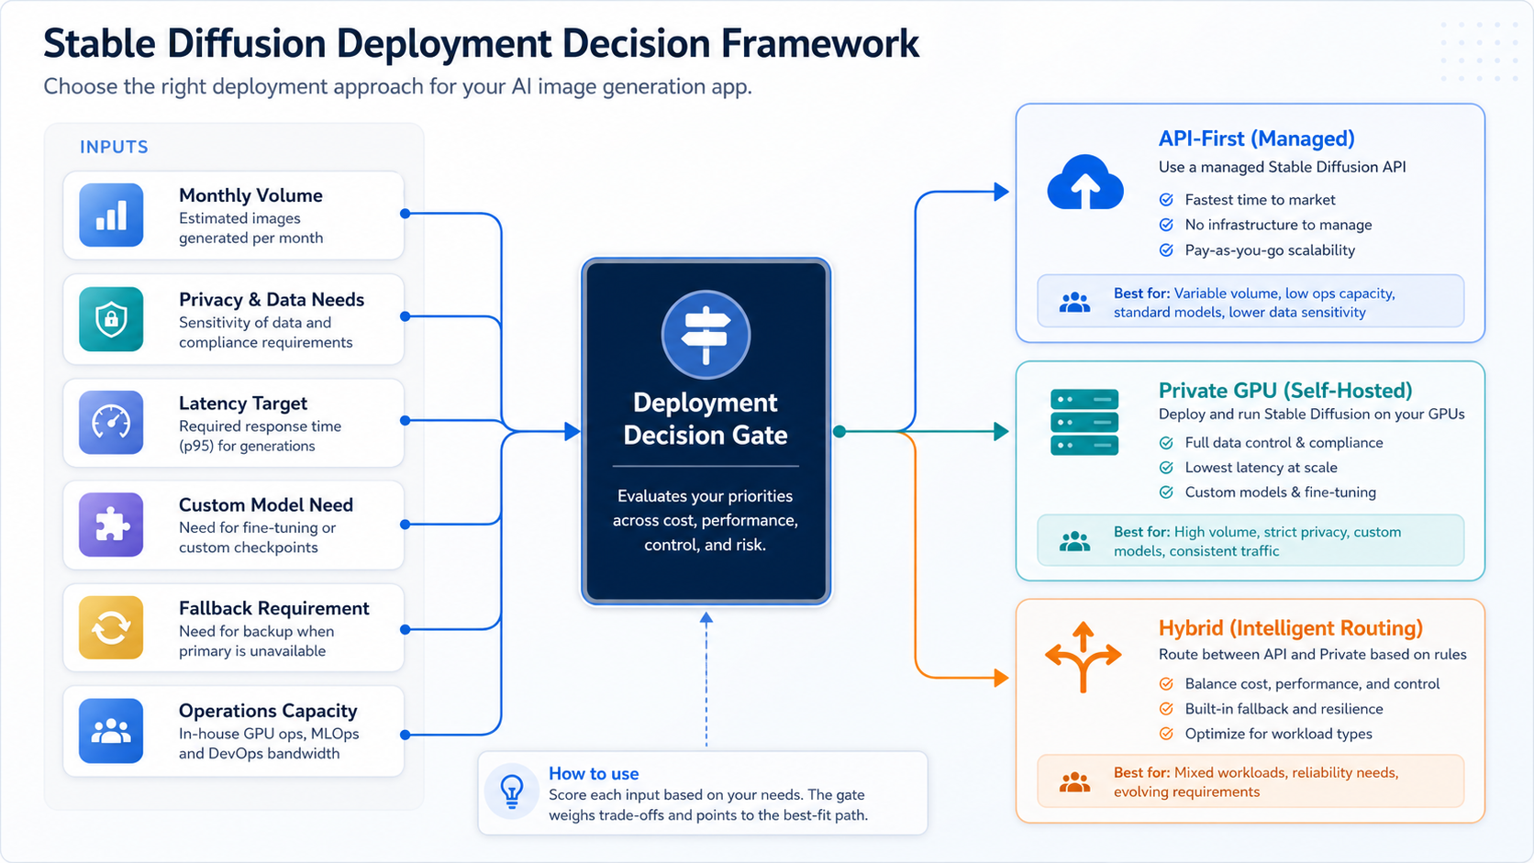Click 'Sensitivity of data and compliance requirements' description
The image size is (1534, 863).
[266, 333]
